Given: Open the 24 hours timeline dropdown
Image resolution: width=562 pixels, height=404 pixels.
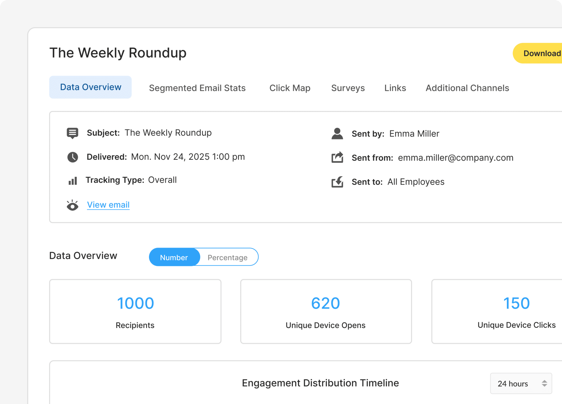Looking at the screenshot, I should pos(520,383).
